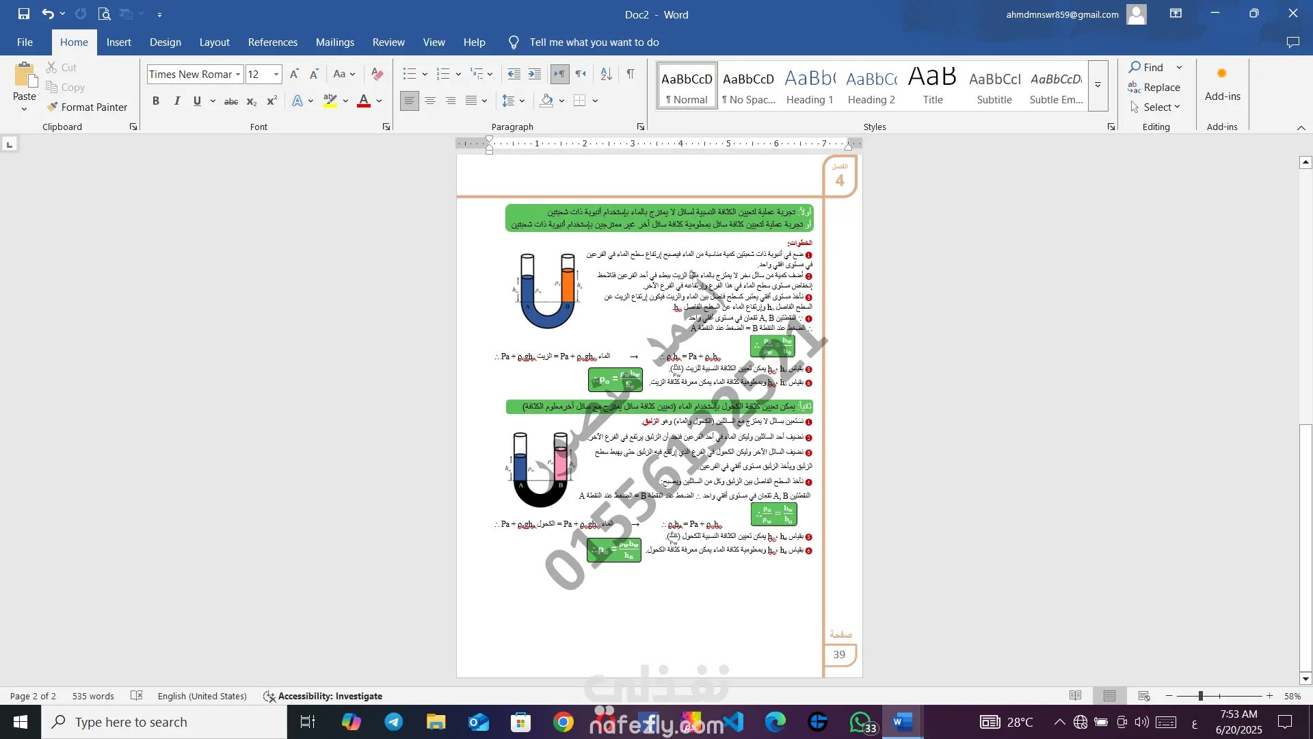Switch to the Layout tab

[214, 42]
